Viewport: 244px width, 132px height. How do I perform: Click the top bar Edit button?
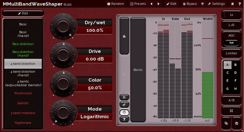tap(171, 4)
